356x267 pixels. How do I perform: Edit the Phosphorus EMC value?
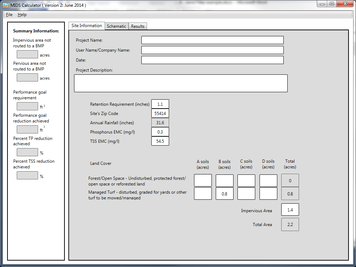[160, 131]
